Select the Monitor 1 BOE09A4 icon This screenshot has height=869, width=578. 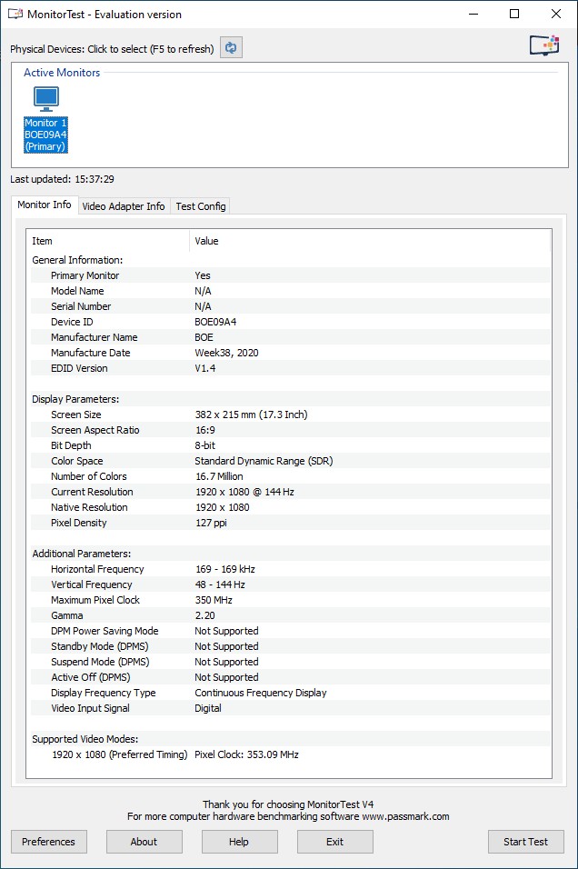tap(46, 119)
